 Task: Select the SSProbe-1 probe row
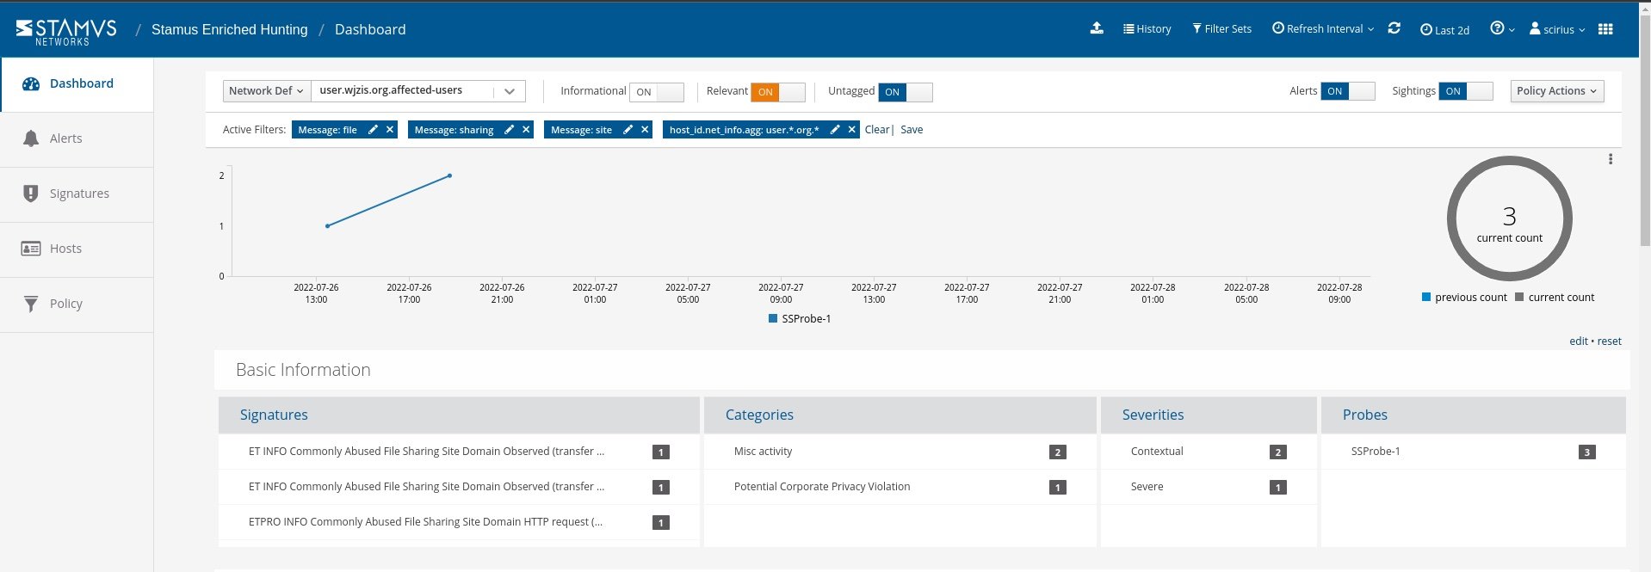pyautogui.click(x=1473, y=452)
